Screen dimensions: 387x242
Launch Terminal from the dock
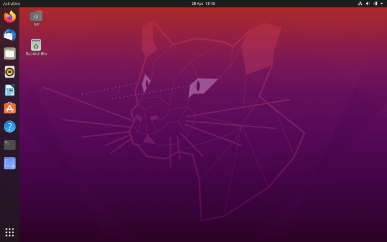(10, 145)
